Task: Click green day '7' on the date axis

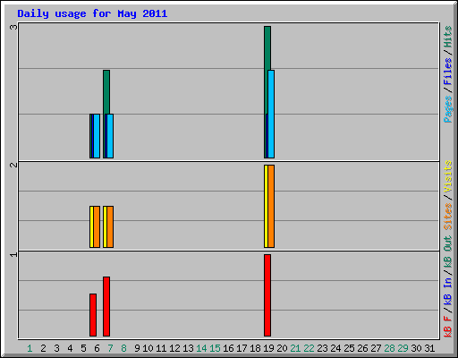Action: (110, 348)
